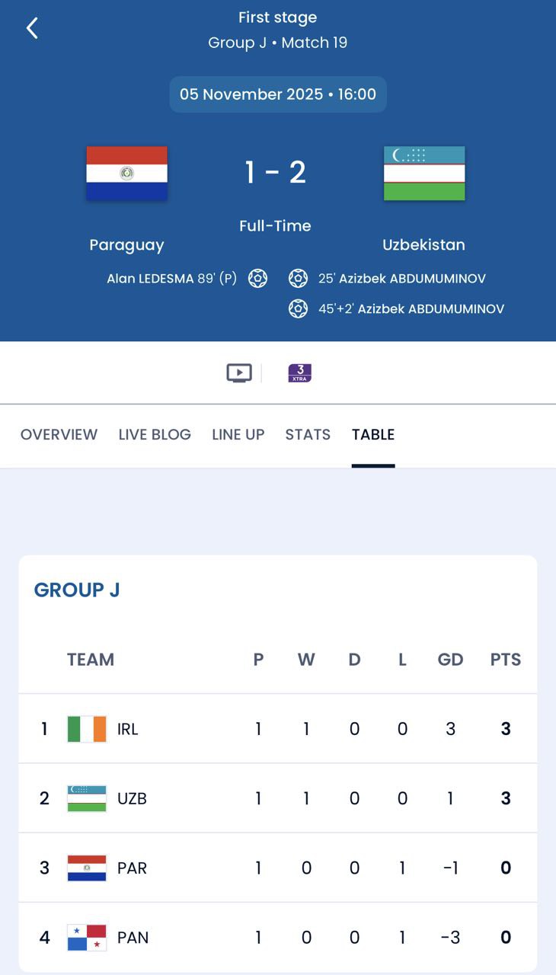Open the PAR row in standings
Screen dimensions: 556x975
[278, 868]
